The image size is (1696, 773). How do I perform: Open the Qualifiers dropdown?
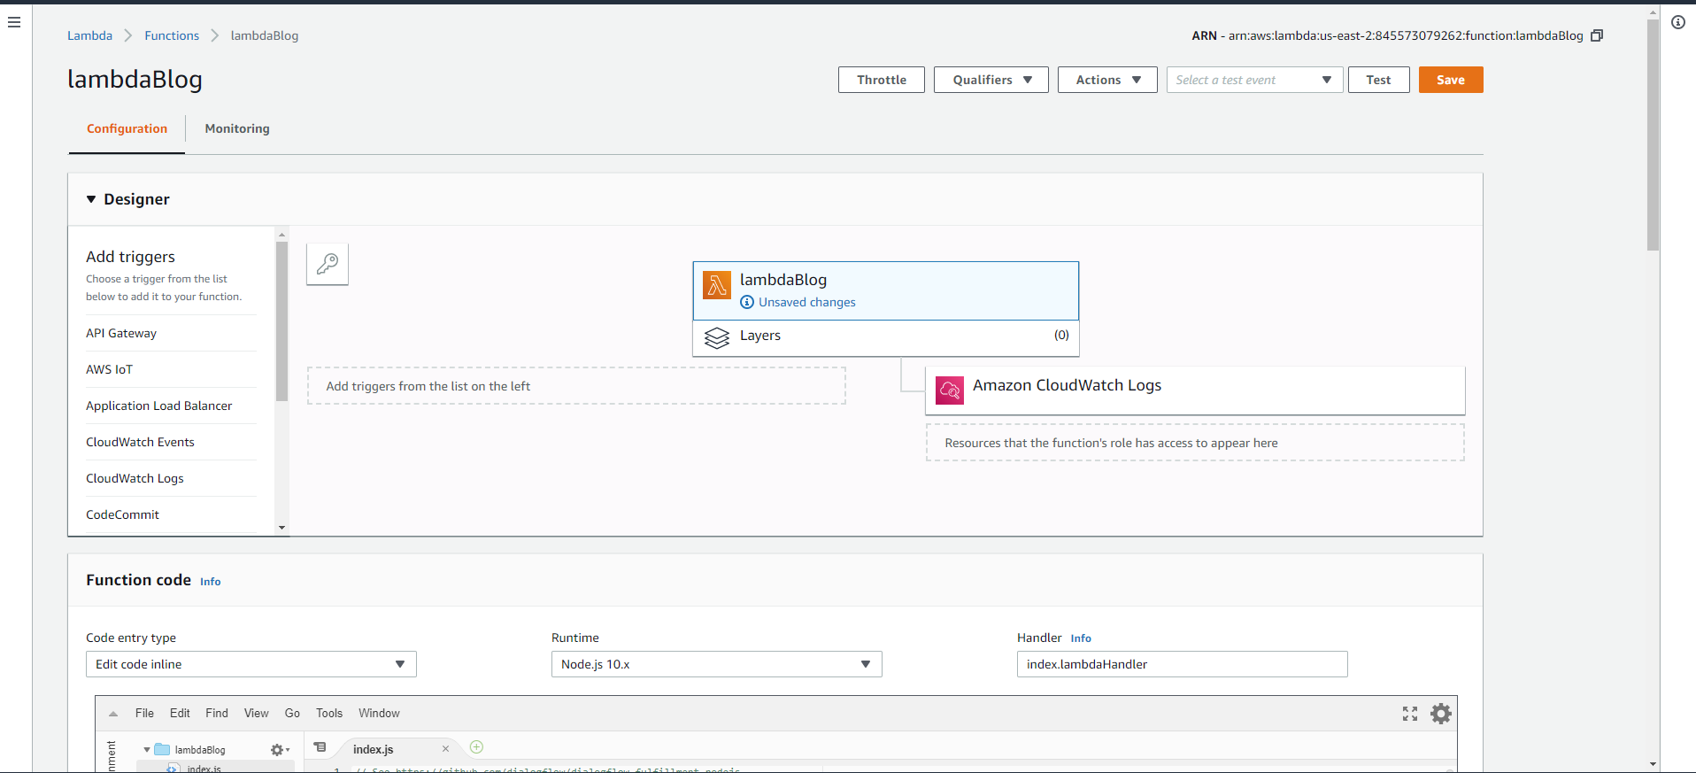click(991, 80)
